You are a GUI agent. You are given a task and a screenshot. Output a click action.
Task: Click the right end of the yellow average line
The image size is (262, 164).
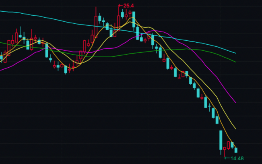(235, 129)
